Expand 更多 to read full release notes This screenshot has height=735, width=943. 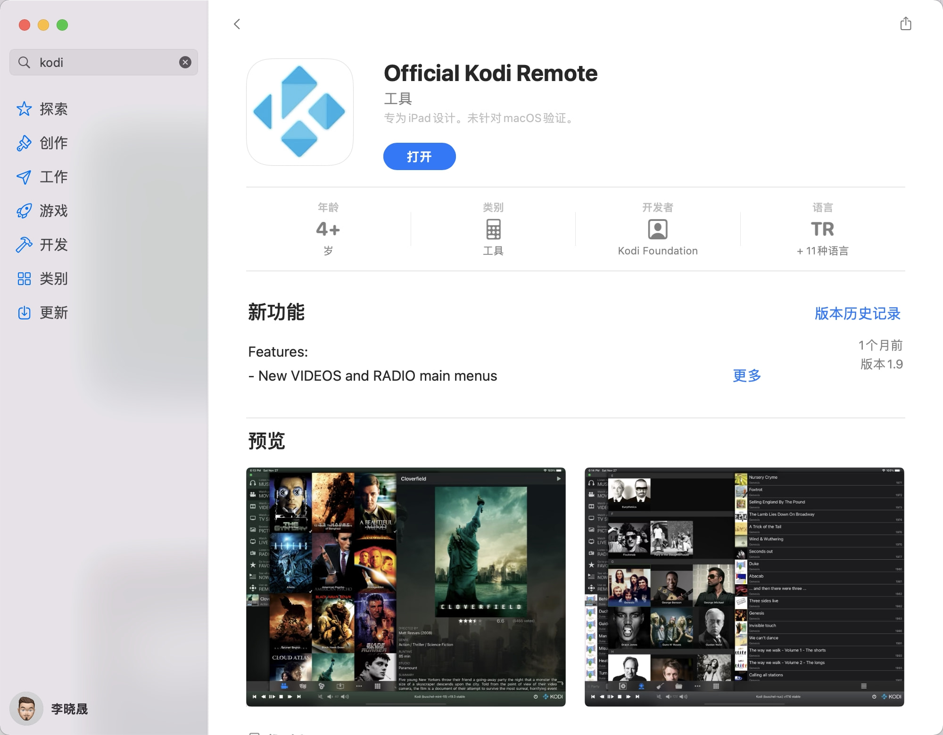[746, 376]
